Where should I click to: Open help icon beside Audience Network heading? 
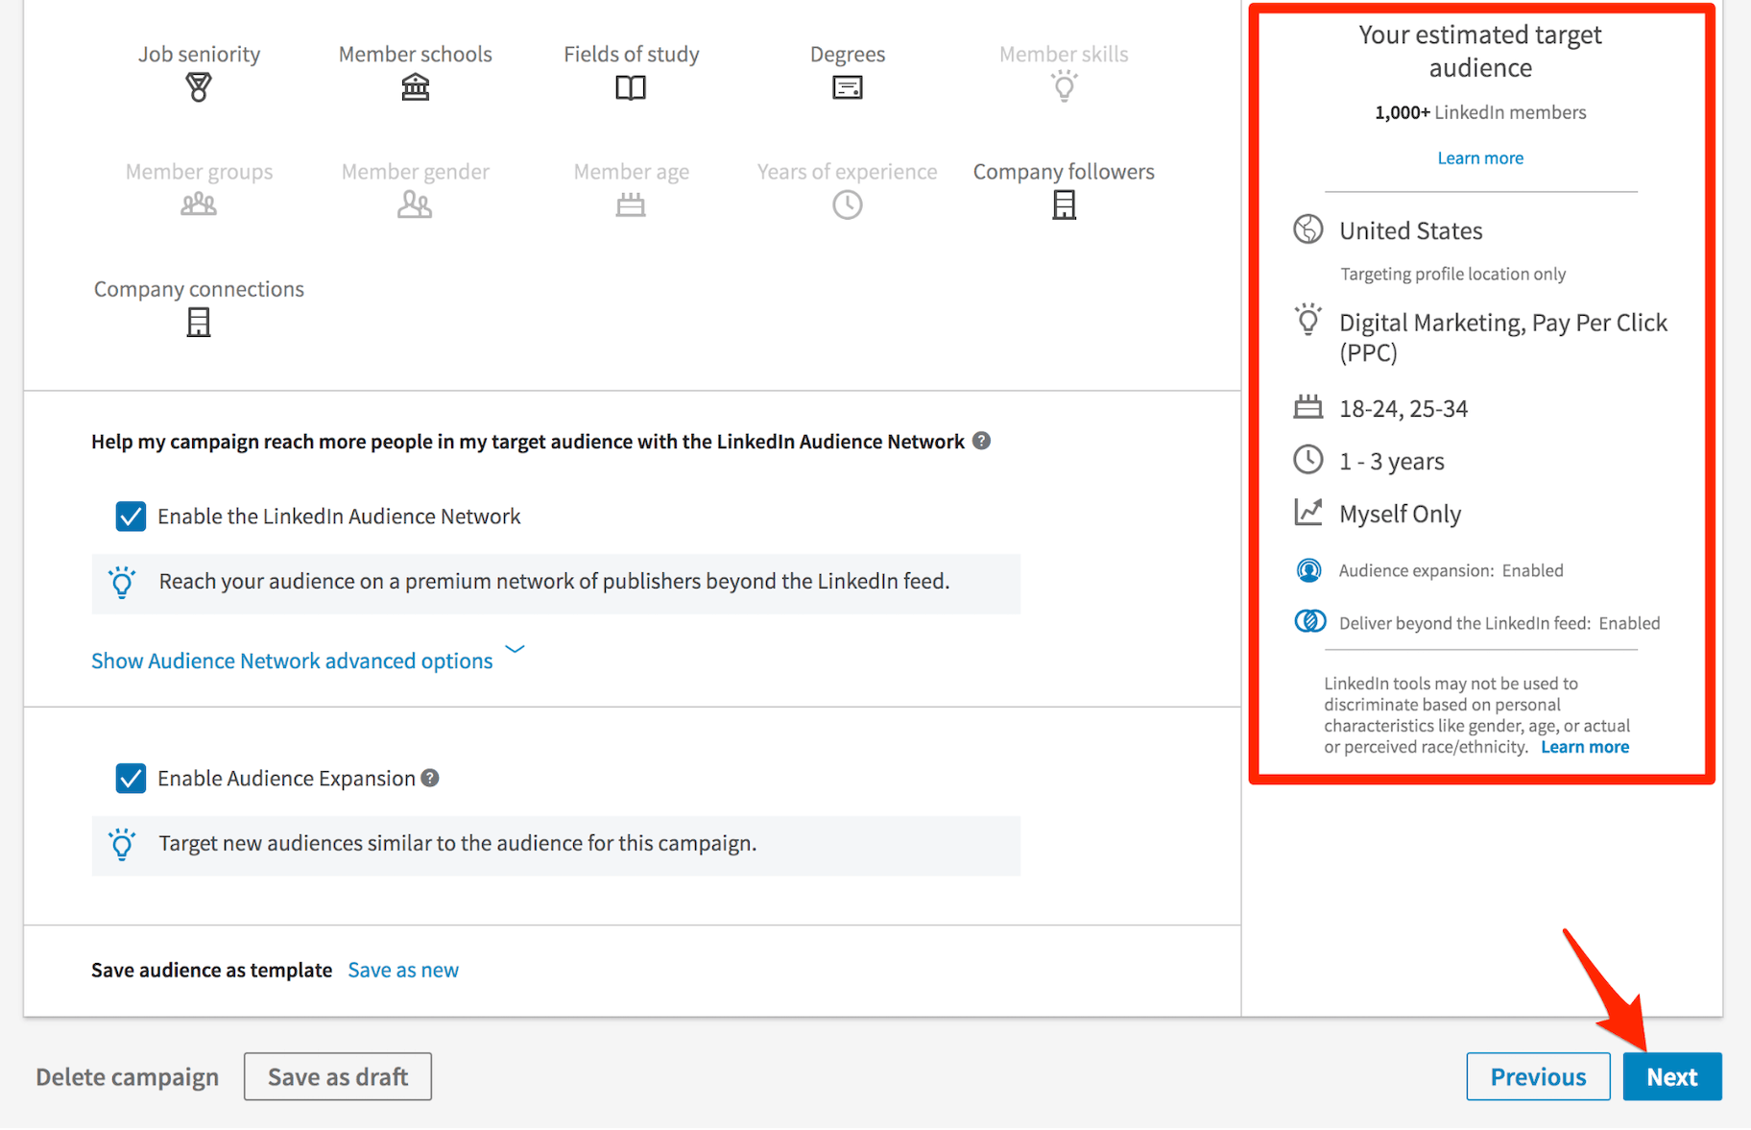pos(981,441)
